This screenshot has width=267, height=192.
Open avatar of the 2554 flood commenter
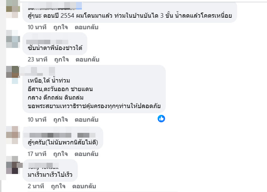point(12,9)
